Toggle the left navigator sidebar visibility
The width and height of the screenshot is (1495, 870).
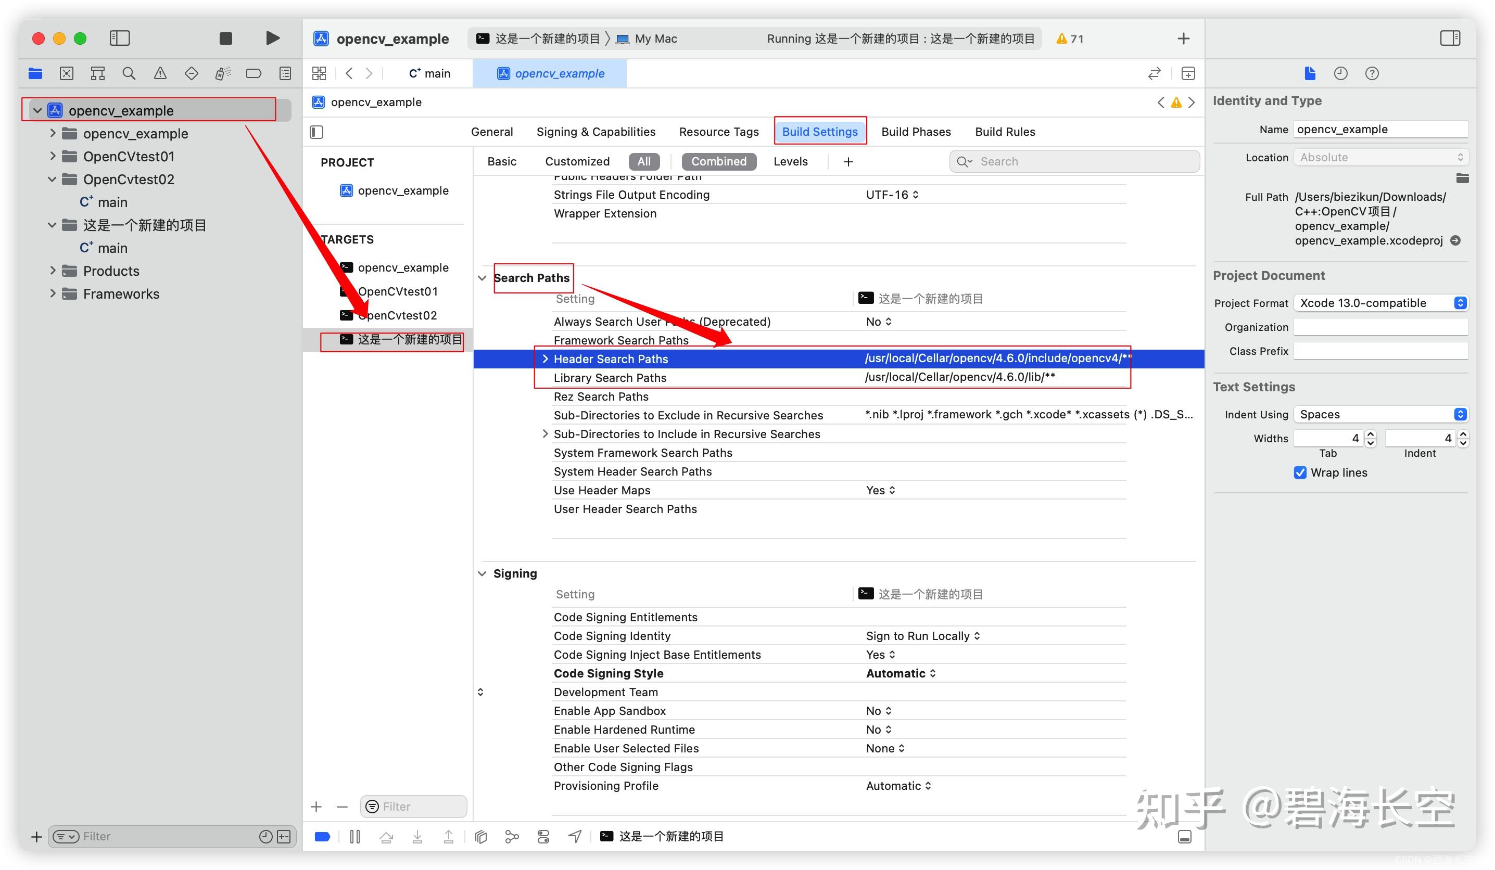119,38
